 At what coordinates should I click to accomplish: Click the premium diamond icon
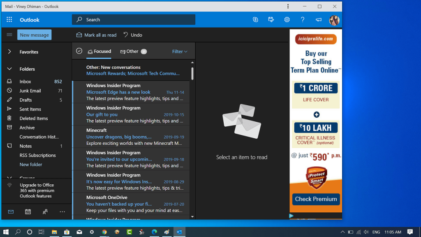(9, 185)
